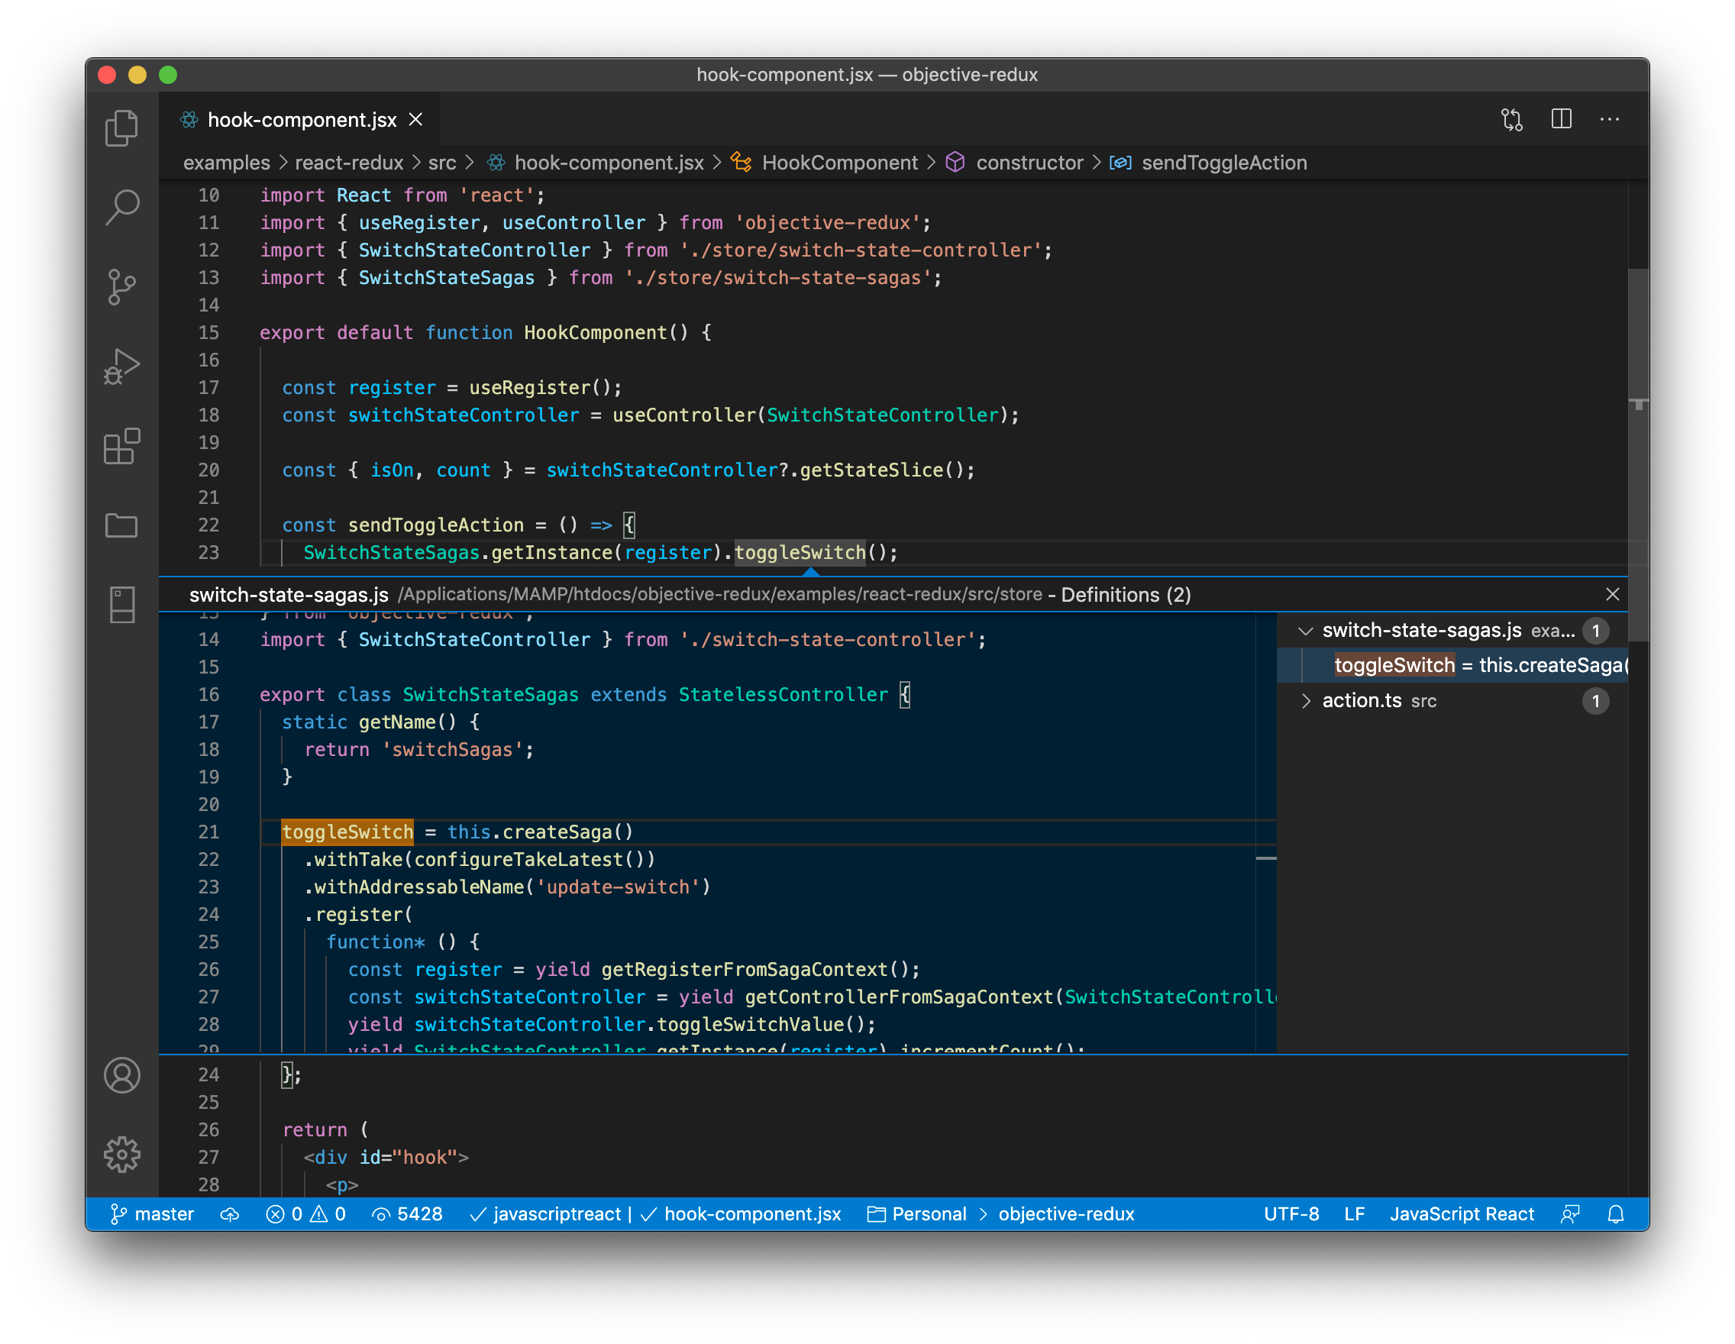Open the Extensions view icon
Screen dimensions: 1735x1344
click(121, 447)
